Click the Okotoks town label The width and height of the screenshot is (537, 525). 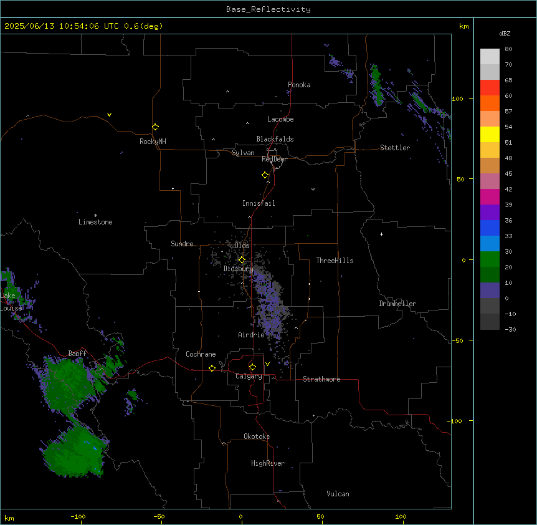pos(257,436)
